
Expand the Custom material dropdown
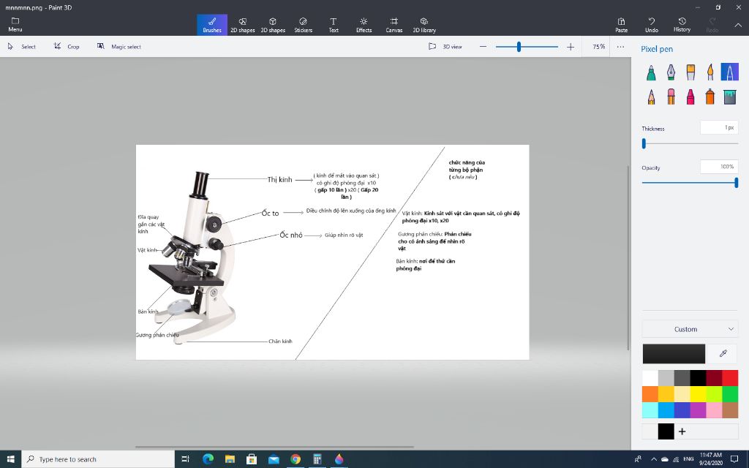690,329
